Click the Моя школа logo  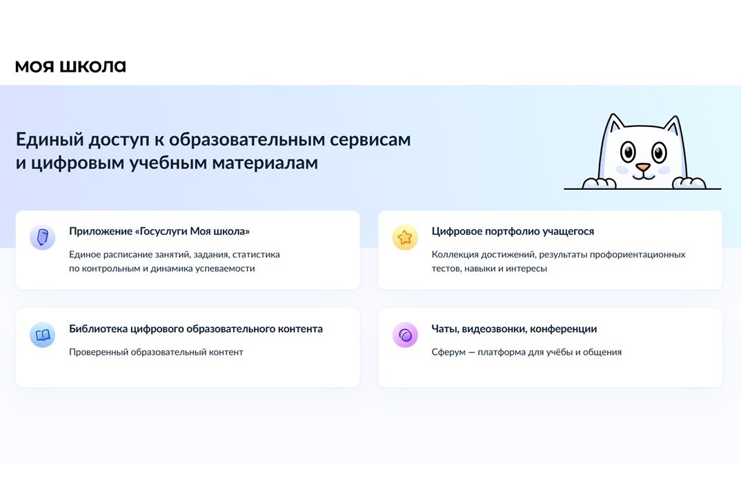click(x=70, y=67)
